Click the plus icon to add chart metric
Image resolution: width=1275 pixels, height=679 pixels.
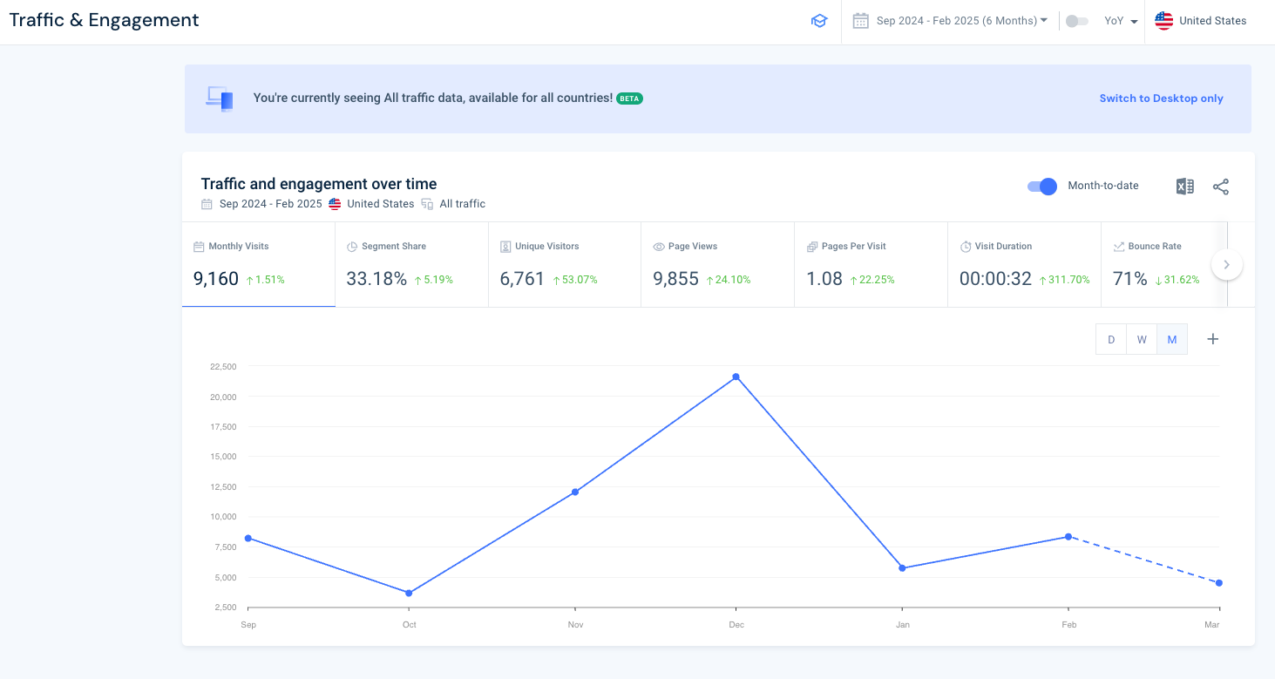[x=1212, y=339]
